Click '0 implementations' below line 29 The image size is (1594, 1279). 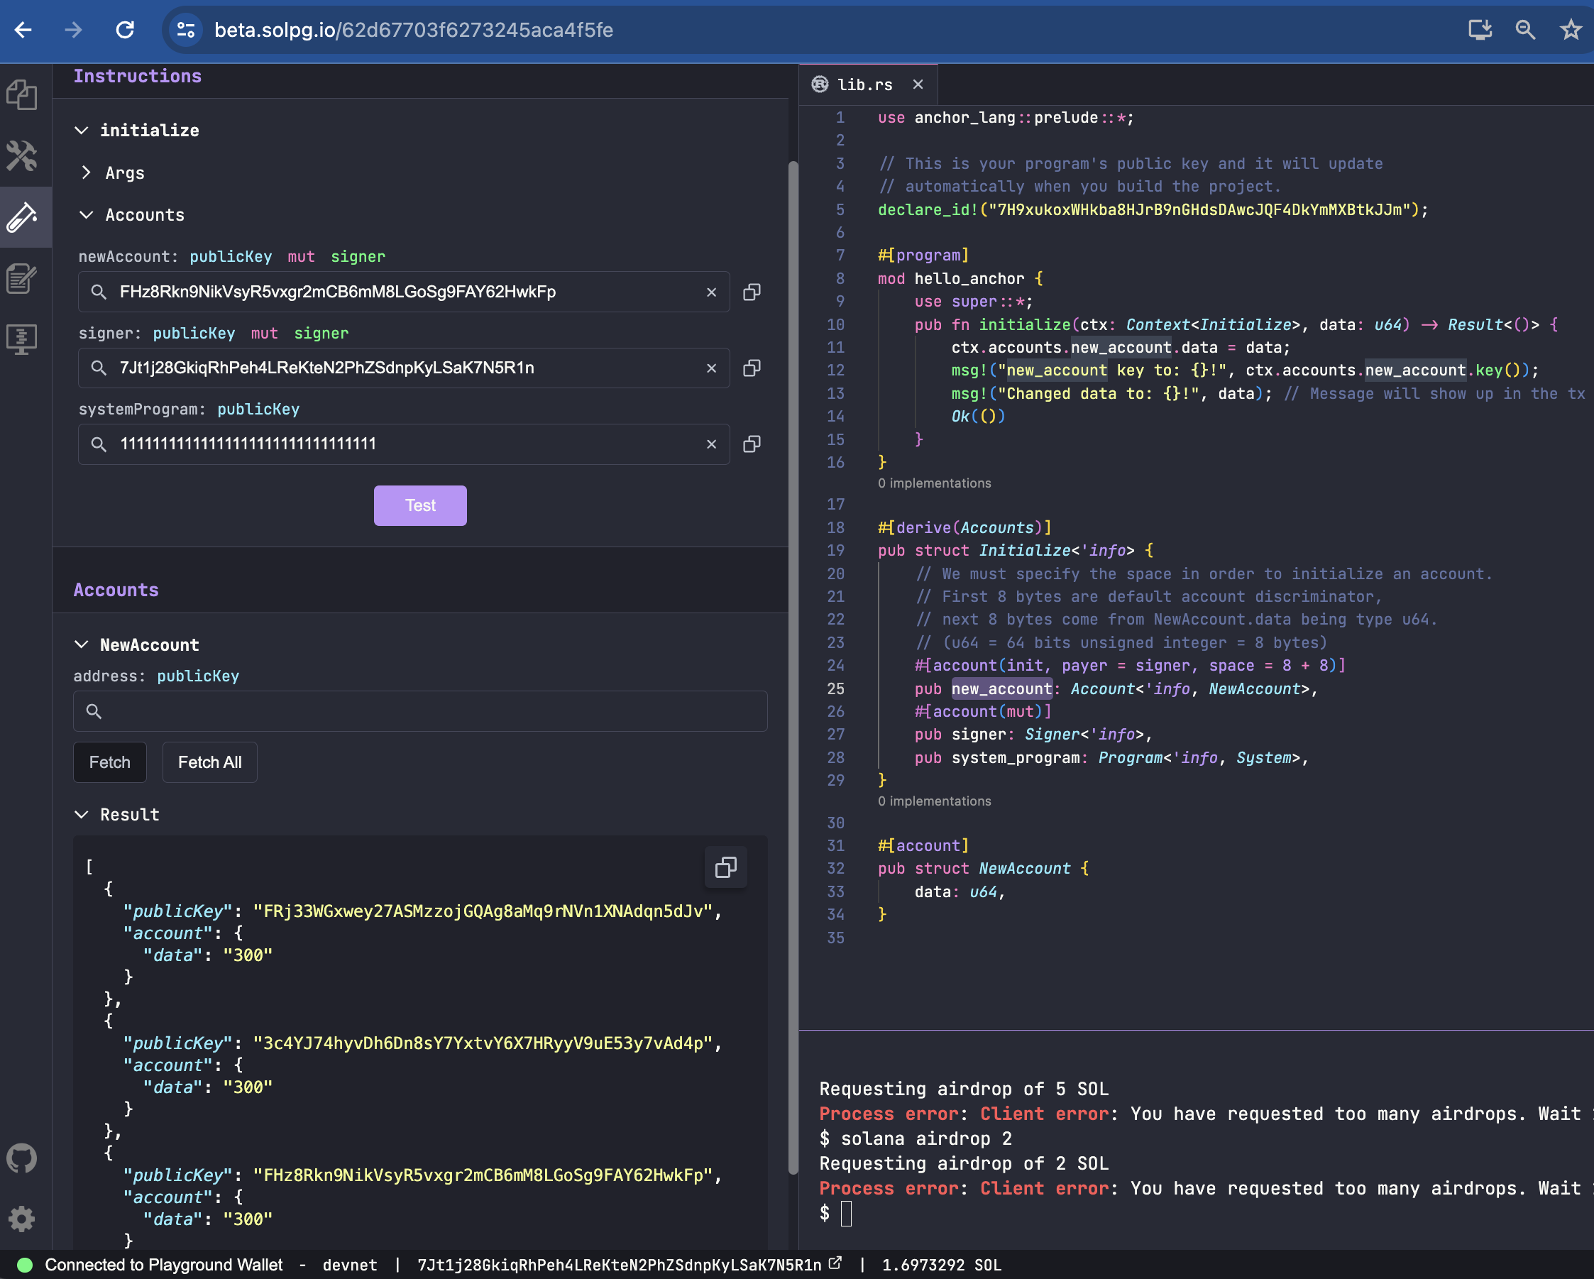pyautogui.click(x=935, y=801)
